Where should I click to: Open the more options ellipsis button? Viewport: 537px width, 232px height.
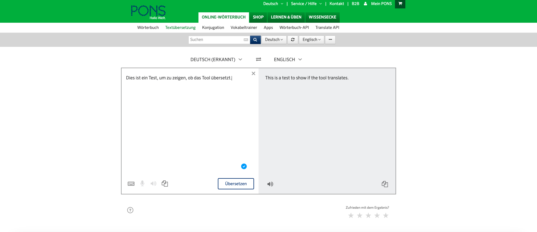coord(330,40)
